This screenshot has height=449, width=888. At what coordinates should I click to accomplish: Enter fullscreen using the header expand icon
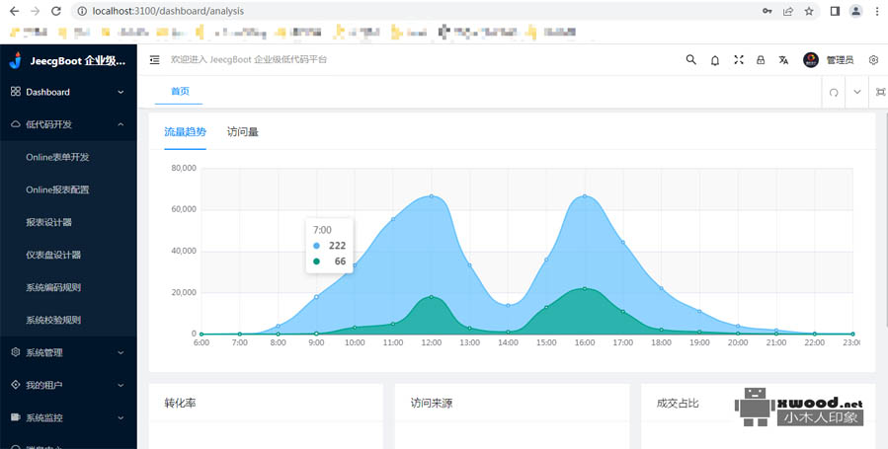tap(738, 60)
